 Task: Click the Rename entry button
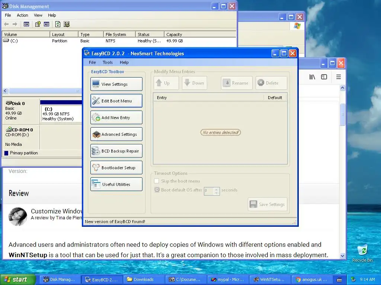(x=237, y=83)
